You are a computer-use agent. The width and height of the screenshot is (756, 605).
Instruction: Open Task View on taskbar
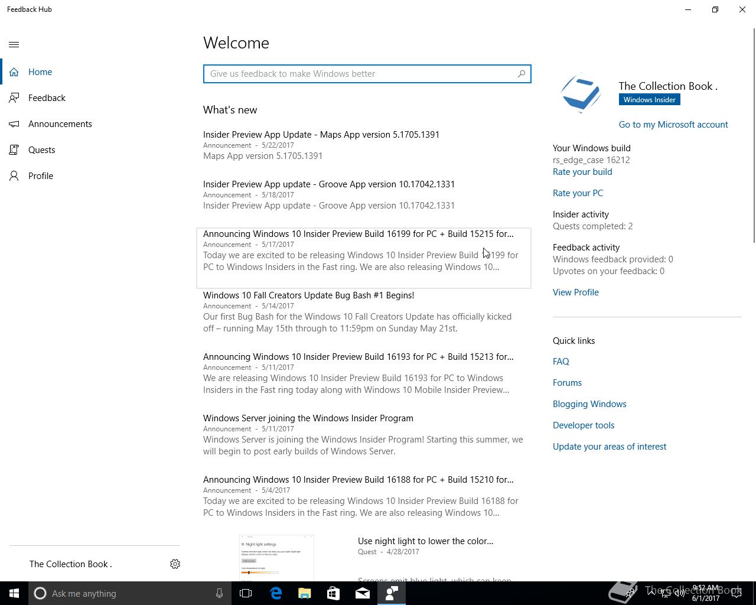[246, 593]
